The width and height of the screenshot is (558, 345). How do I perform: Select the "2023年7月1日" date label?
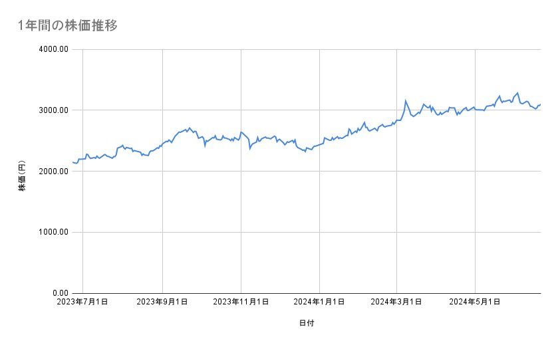point(83,302)
